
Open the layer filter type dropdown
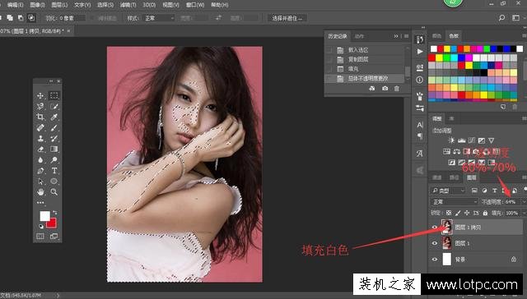click(448, 191)
